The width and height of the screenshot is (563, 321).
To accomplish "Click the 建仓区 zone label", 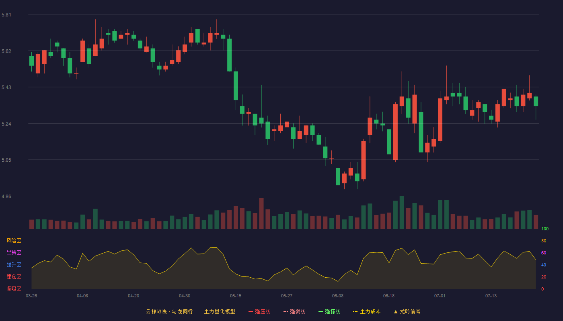I will [14, 277].
